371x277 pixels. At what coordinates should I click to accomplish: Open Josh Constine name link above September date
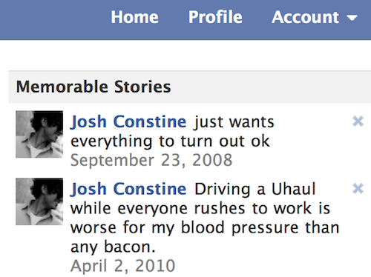[128, 121]
